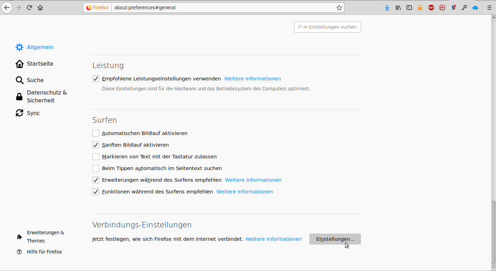The width and height of the screenshot is (496, 271).
Task: Open the Downloads panel arrow icon
Action: 387,8
